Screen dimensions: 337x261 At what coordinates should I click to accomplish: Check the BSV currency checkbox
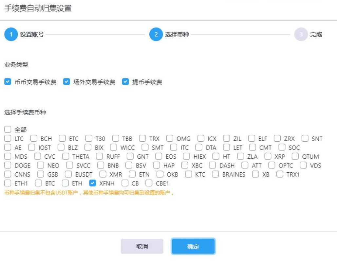(129, 165)
